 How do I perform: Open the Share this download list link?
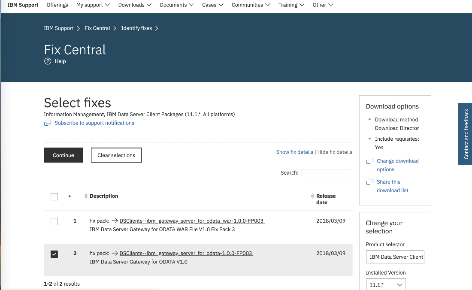(393, 186)
